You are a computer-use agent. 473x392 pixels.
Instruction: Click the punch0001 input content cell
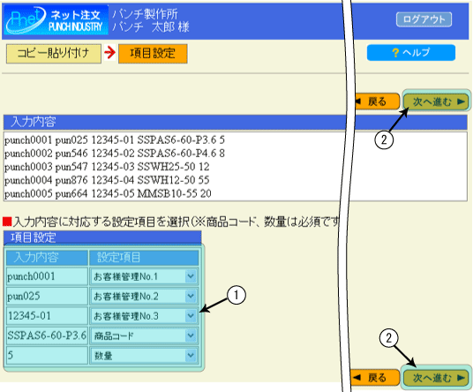[47, 276]
